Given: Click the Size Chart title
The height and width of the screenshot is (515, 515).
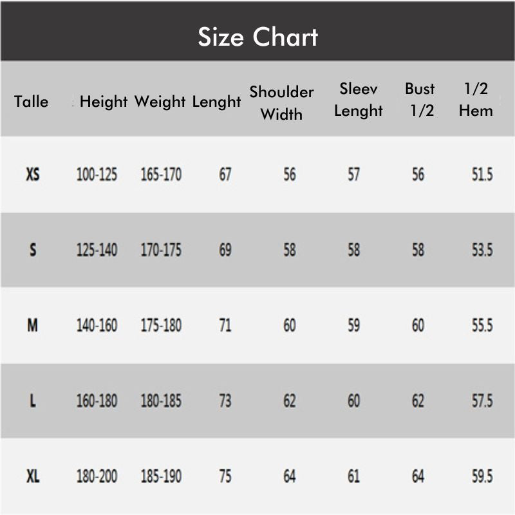Looking at the screenshot, I should 257,37.
